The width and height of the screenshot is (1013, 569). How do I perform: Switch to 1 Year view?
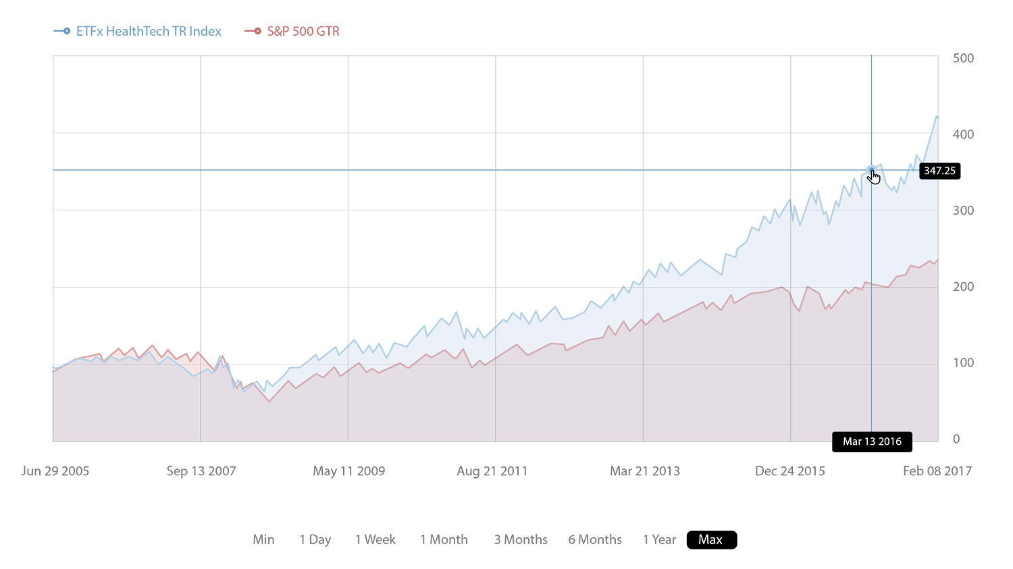659,539
